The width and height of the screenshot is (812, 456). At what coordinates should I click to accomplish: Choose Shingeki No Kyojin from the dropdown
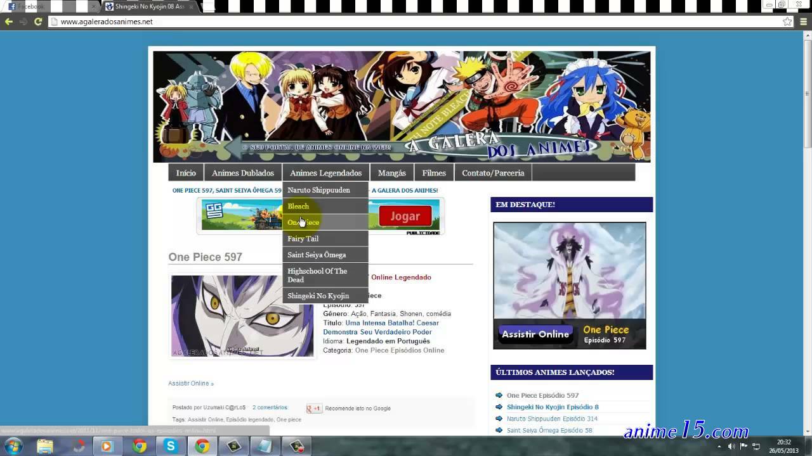[325, 296]
